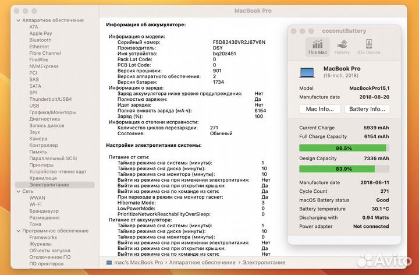Select Отключенное ПО in the sidebar
The image size is (419, 275).
pyautogui.click(x=50, y=257)
